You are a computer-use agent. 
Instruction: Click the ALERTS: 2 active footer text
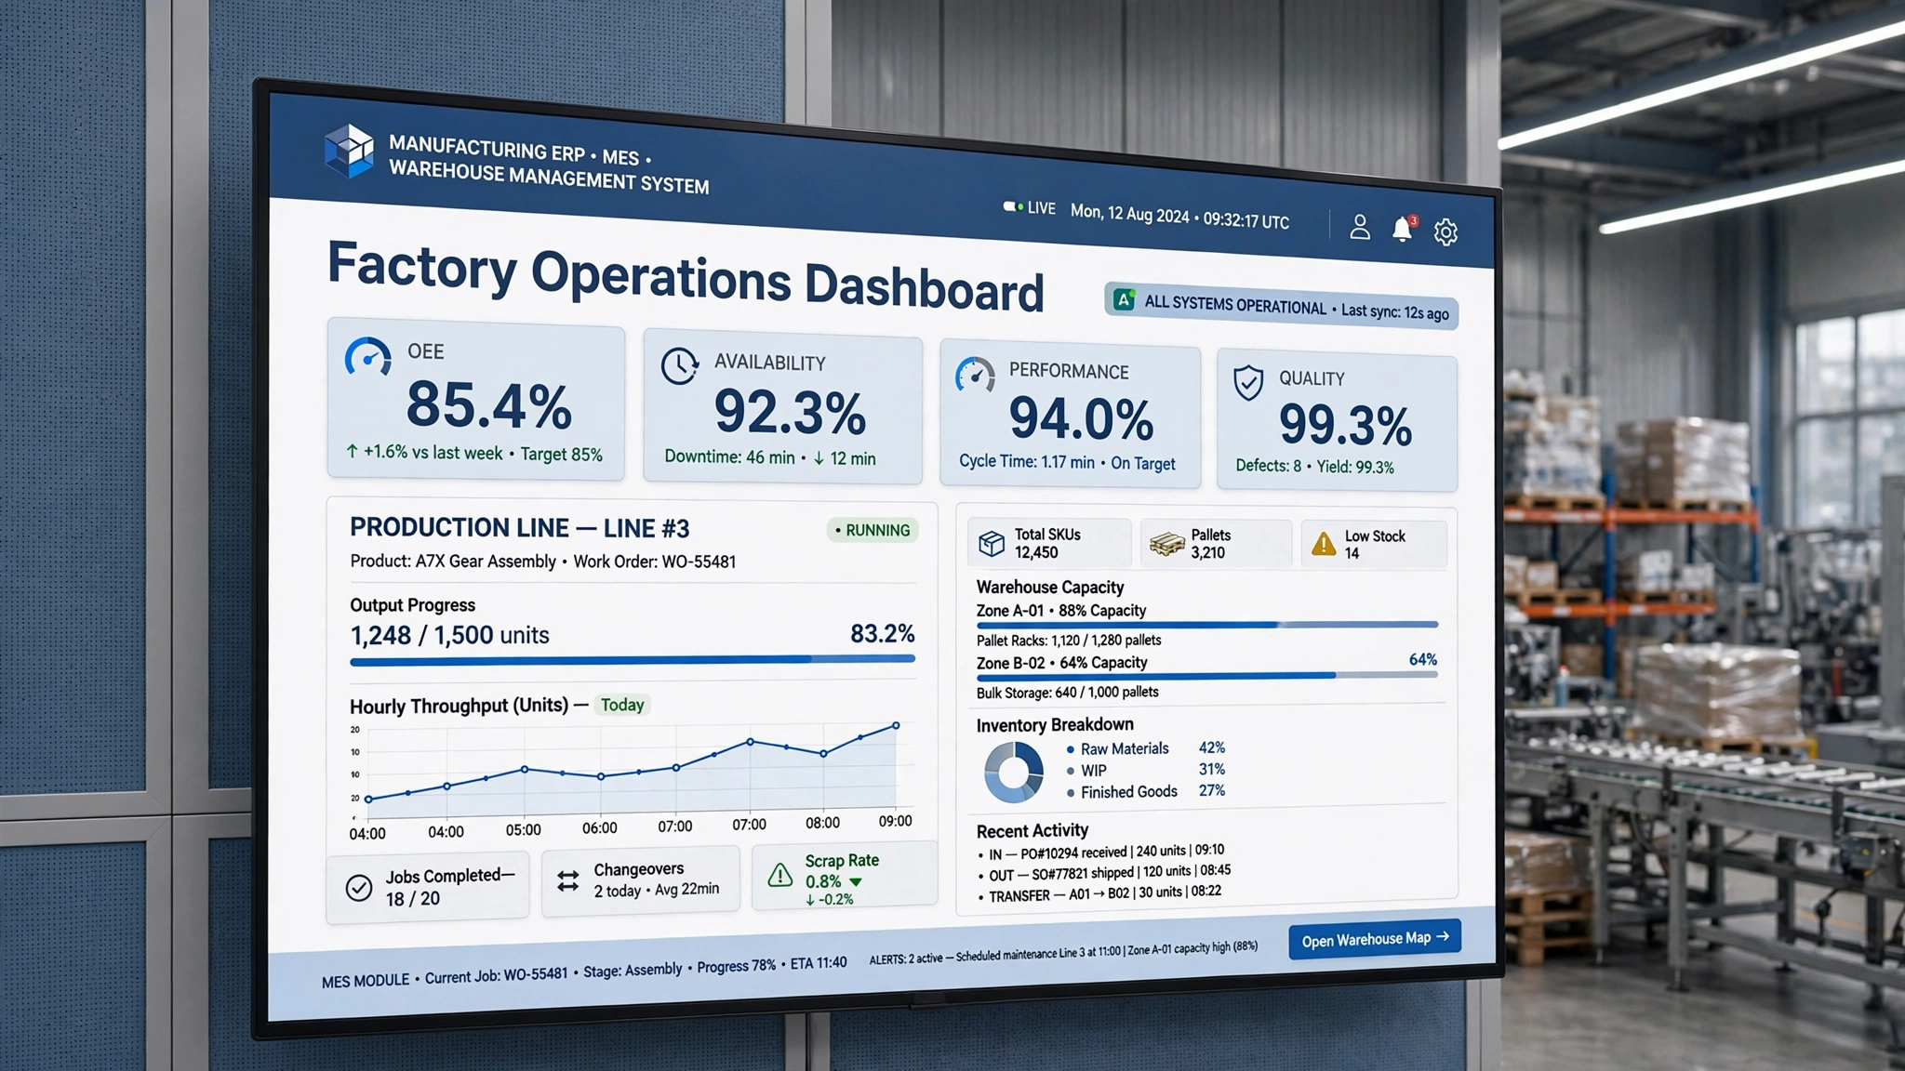(906, 959)
